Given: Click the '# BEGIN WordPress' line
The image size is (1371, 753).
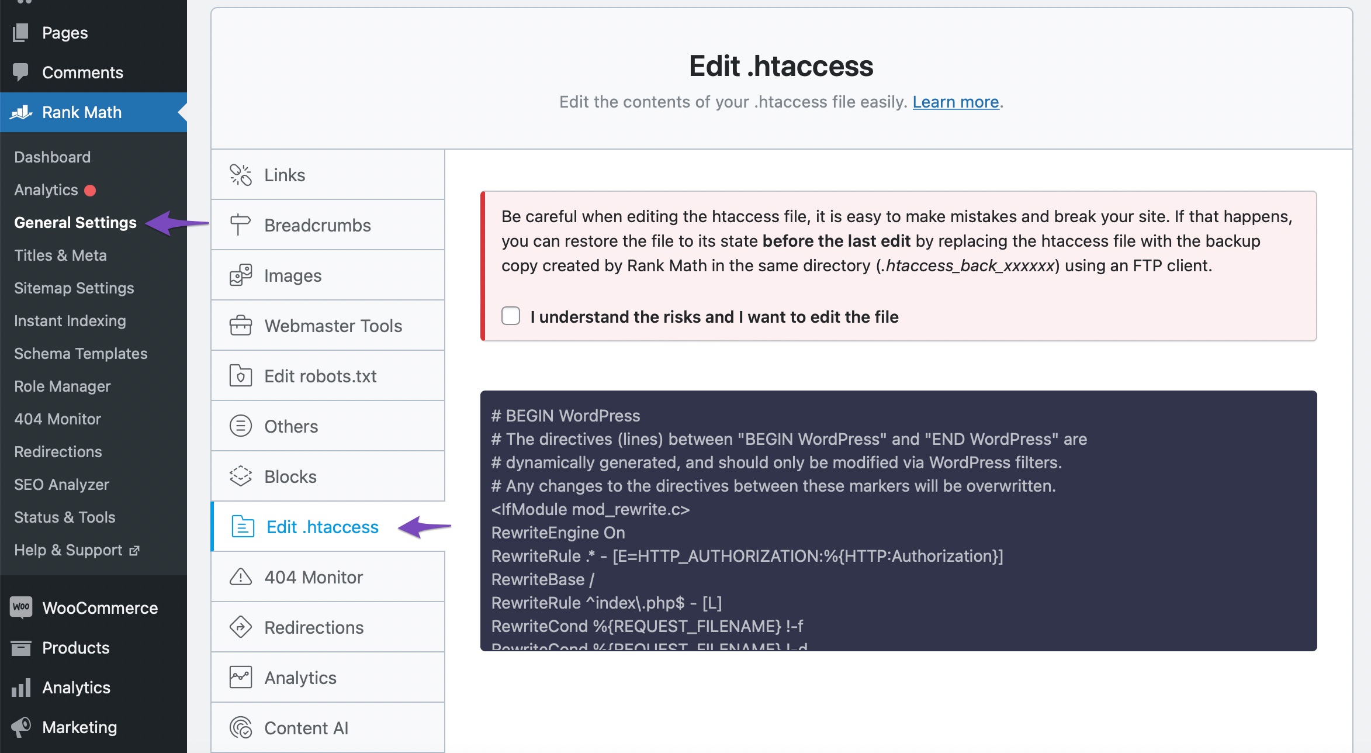Looking at the screenshot, I should tap(566, 416).
